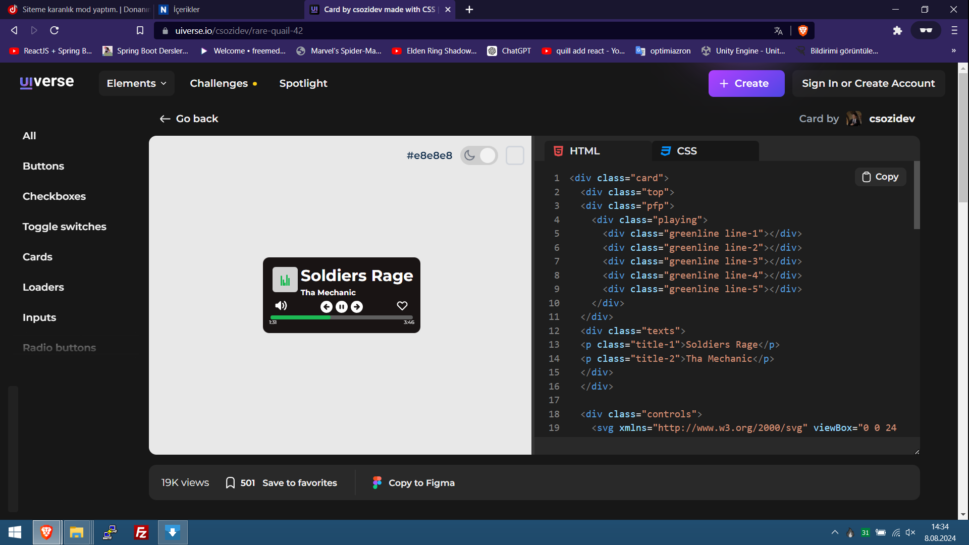
Task: Pause the song in music card
Action: point(342,307)
